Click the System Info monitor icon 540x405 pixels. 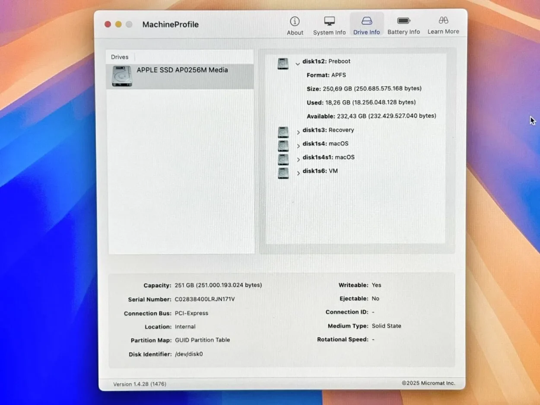(329, 21)
